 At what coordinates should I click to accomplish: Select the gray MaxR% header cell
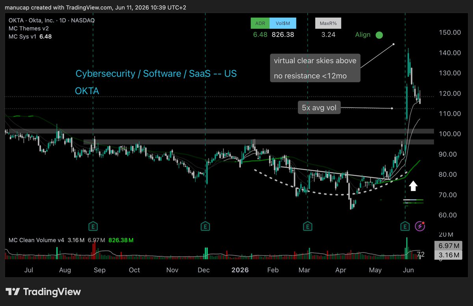click(x=328, y=23)
